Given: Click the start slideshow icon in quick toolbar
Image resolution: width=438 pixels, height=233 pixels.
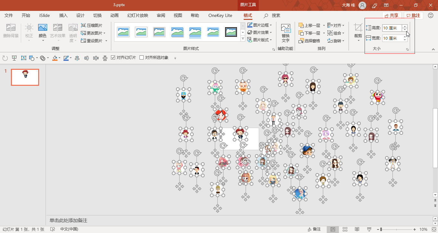Looking at the screenshot, I should 14,58.
